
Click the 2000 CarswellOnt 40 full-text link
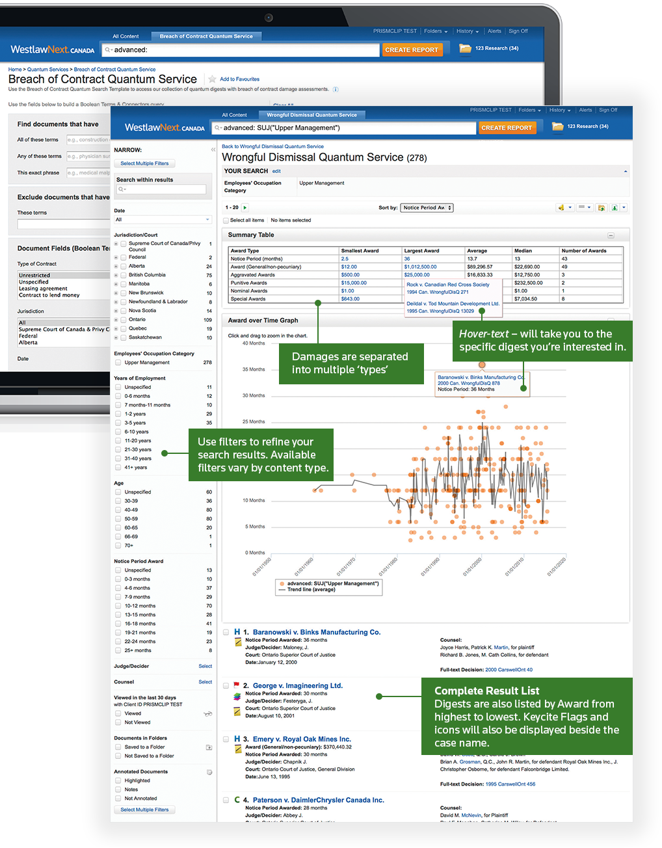[x=509, y=669]
